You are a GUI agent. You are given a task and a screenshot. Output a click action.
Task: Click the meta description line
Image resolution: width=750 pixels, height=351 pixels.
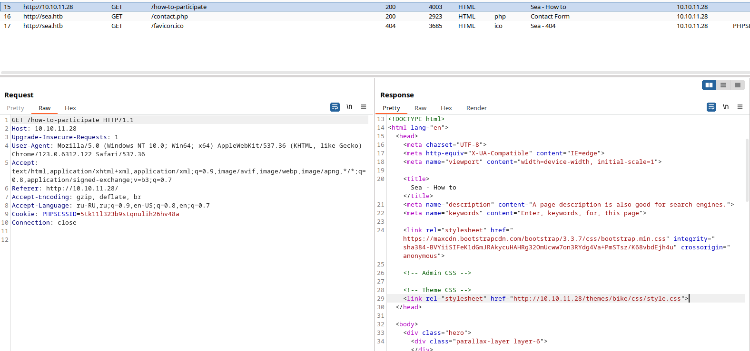(x=569, y=205)
